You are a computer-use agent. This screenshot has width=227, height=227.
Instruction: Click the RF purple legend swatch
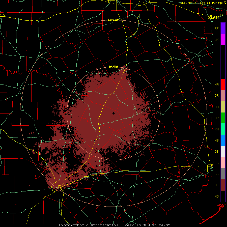[223, 28]
